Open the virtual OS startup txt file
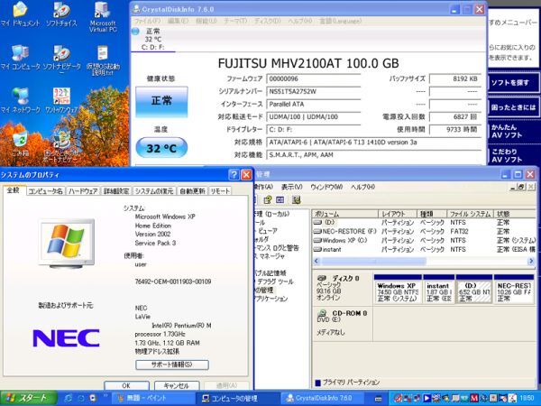The image size is (541, 406). [103, 60]
